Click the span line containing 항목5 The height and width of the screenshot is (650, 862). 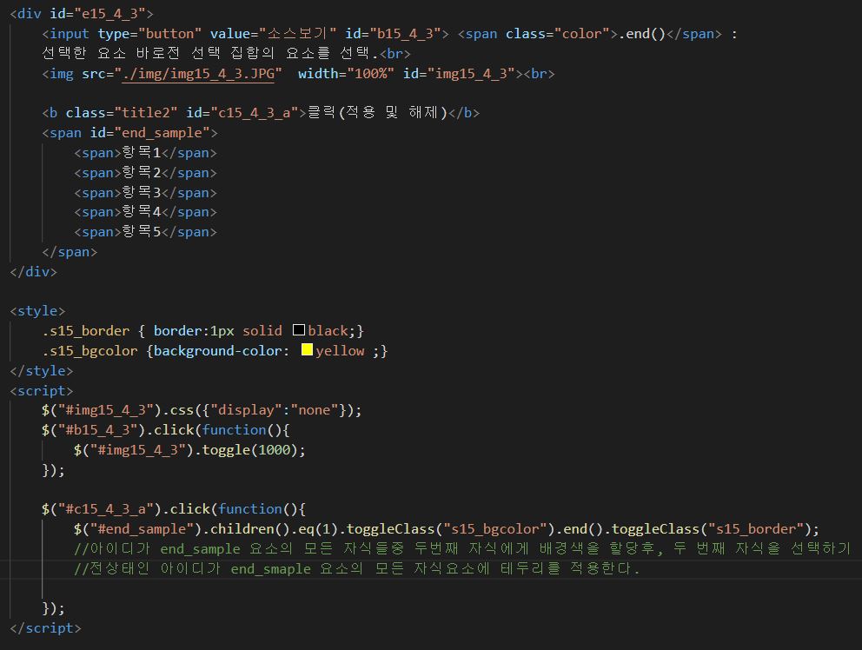coord(146,232)
